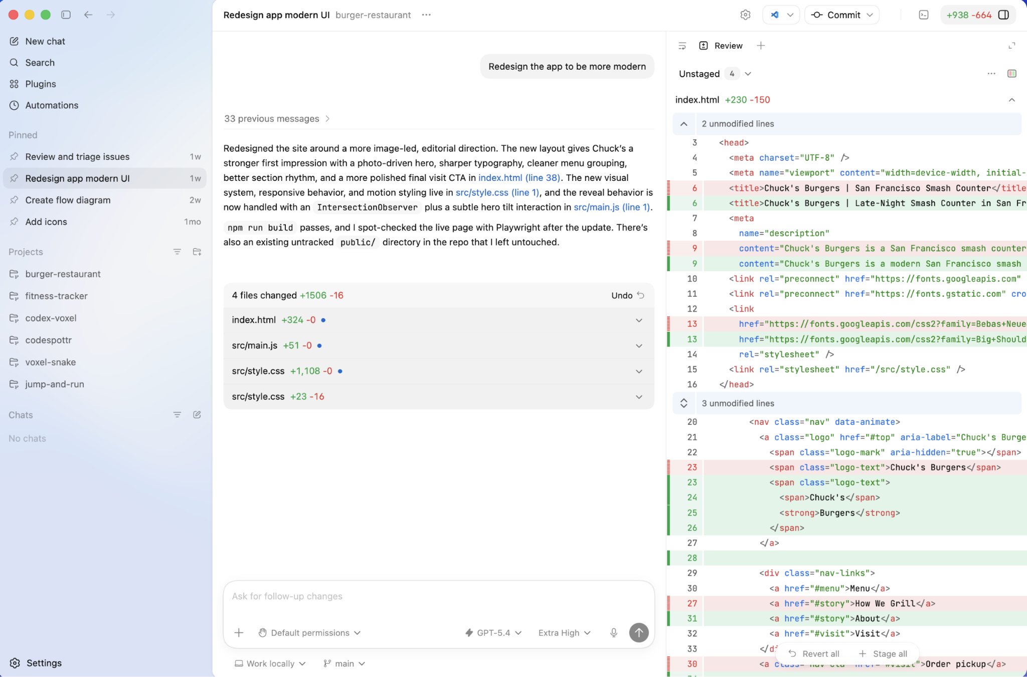Click the Projects filter icon

[x=177, y=252]
